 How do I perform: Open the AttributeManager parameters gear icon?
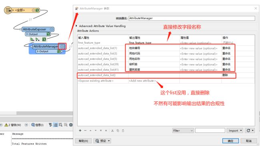point(62,46)
